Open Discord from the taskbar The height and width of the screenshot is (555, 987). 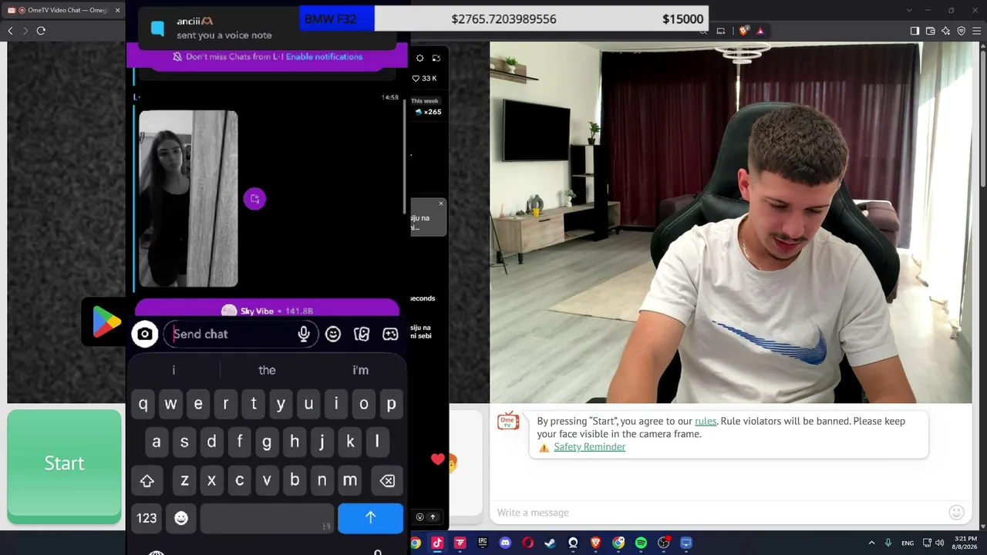(505, 543)
